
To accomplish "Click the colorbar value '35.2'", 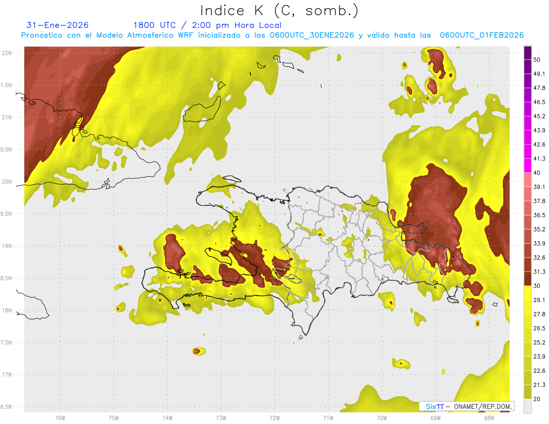I will click(x=539, y=229).
